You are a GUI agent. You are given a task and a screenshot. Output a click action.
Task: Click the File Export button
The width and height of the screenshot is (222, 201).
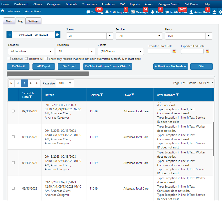click(x=69, y=67)
